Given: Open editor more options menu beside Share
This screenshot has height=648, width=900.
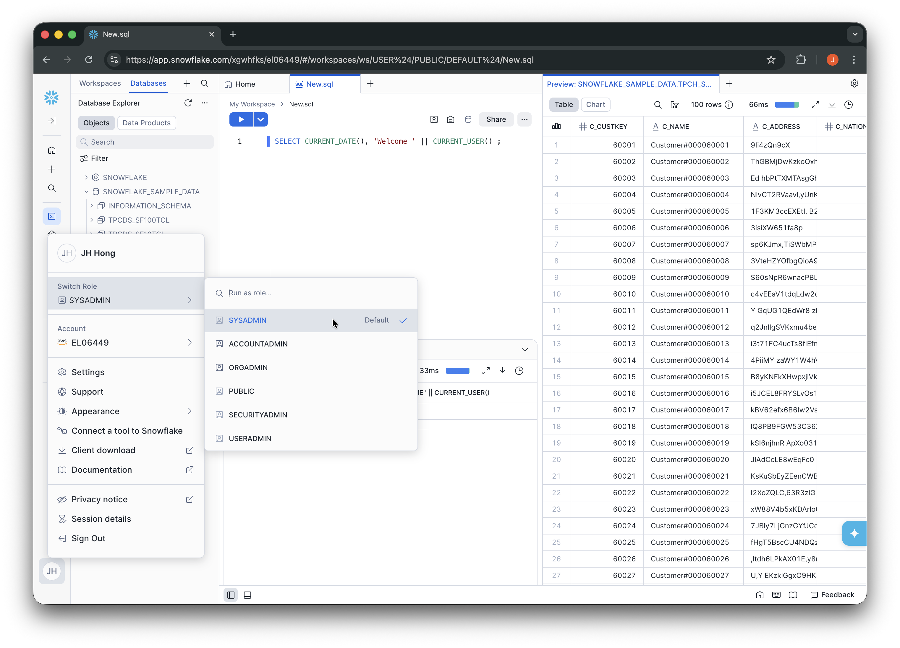Looking at the screenshot, I should pos(525,119).
